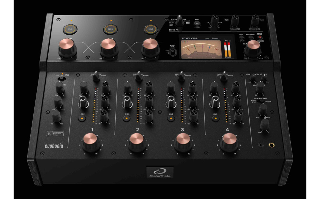Click the channel 1 copper rotary fader

[x=91, y=143]
